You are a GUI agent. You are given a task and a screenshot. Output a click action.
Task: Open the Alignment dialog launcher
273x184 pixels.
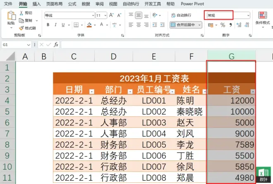point(202,35)
